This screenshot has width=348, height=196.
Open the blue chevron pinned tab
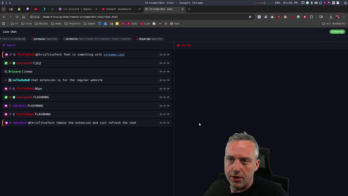point(44,9)
